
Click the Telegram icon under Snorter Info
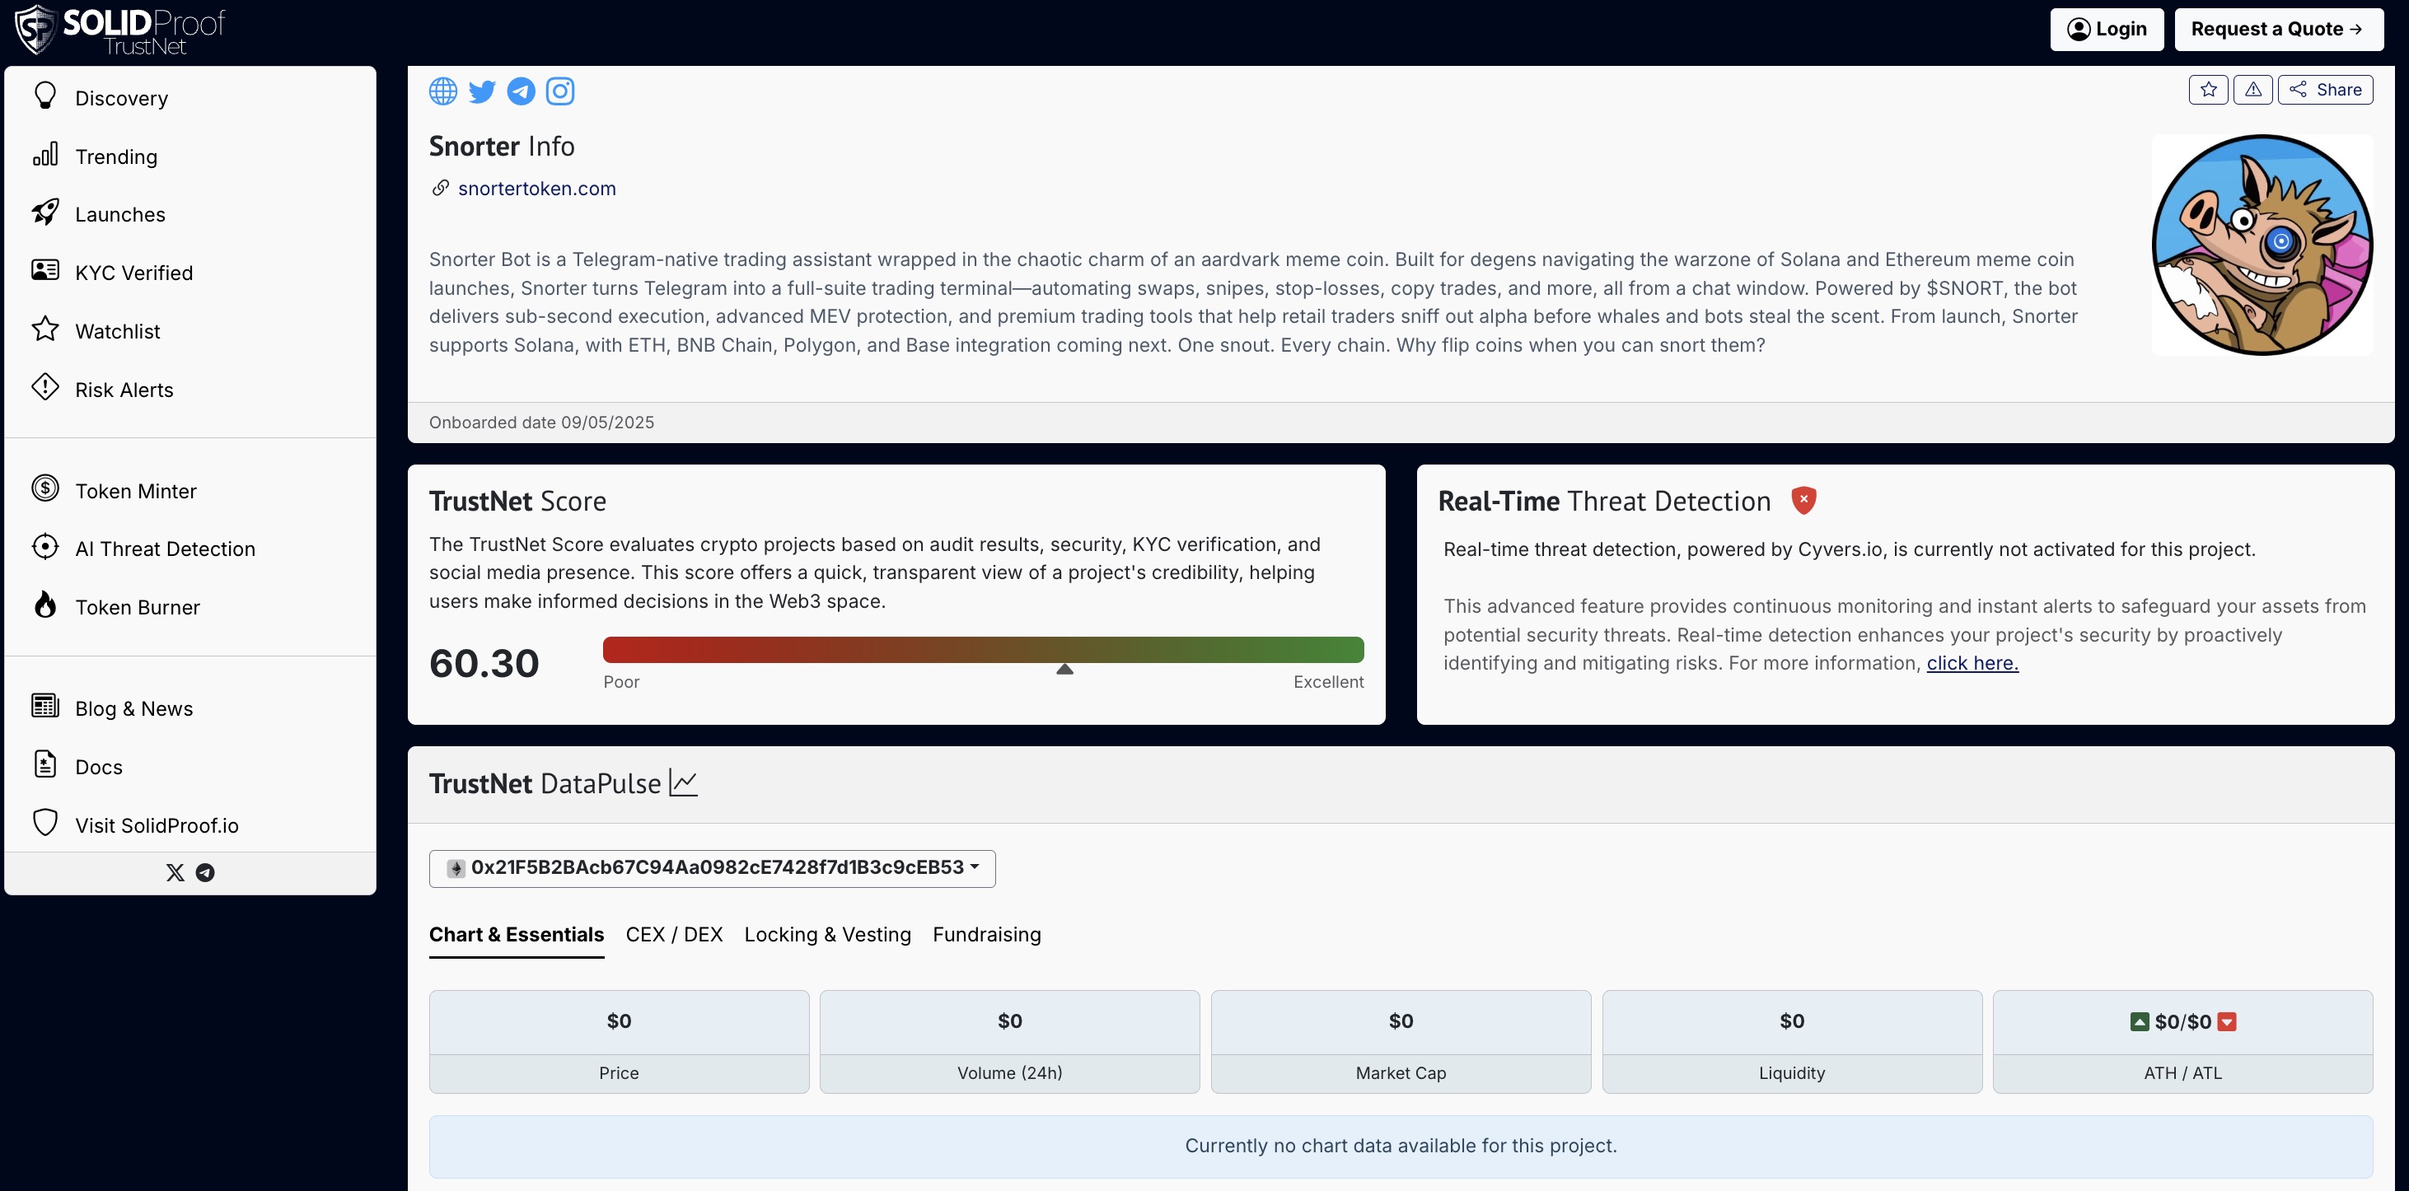(521, 91)
